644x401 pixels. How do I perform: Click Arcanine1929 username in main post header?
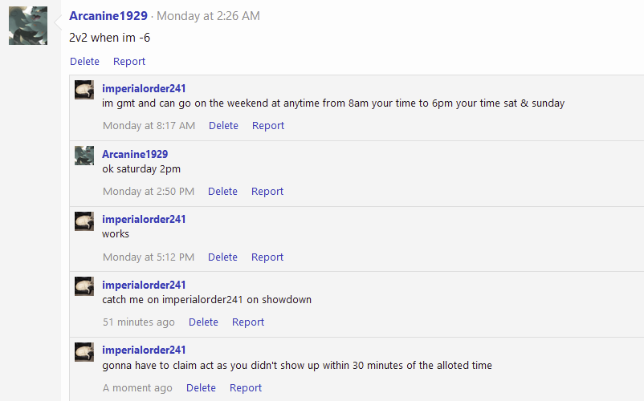pos(108,16)
